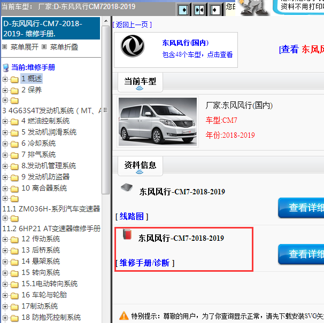Select the 17制动系统 tree item
Viewport: 324px width, 323px height.
pyautogui.click(x=40, y=306)
